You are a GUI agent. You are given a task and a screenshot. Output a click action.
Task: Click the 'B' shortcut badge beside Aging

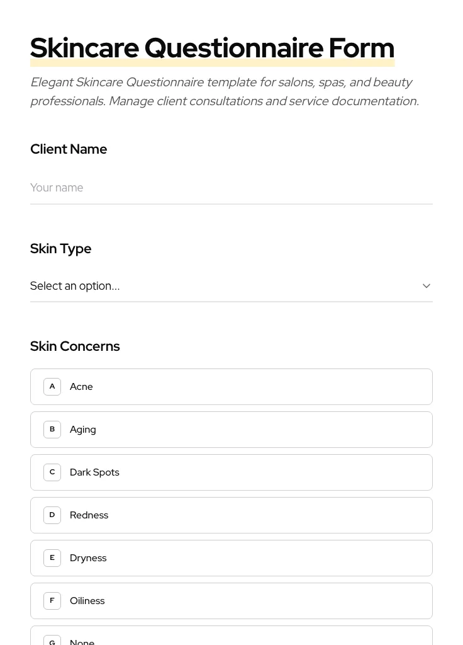tap(52, 429)
